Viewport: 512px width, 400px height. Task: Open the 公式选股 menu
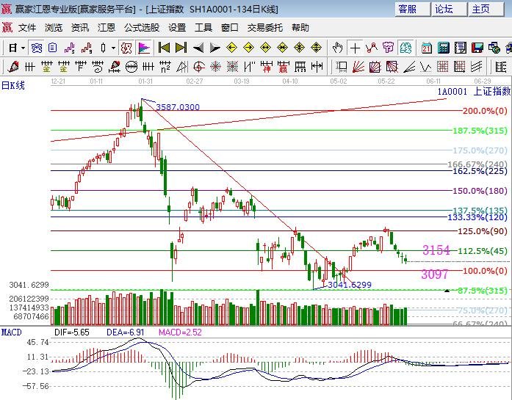(x=141, y=28)
